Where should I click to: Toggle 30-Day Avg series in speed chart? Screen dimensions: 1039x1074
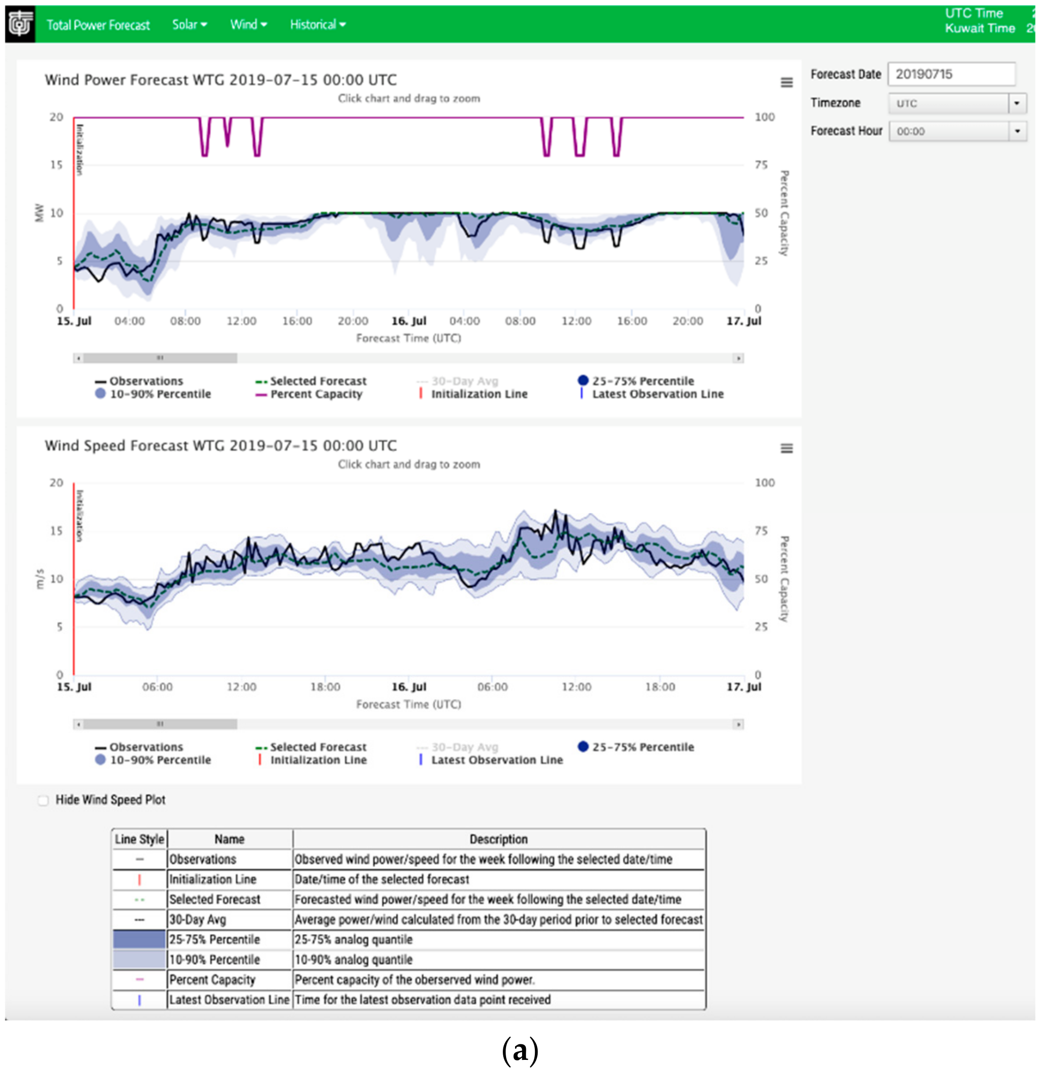464,747
